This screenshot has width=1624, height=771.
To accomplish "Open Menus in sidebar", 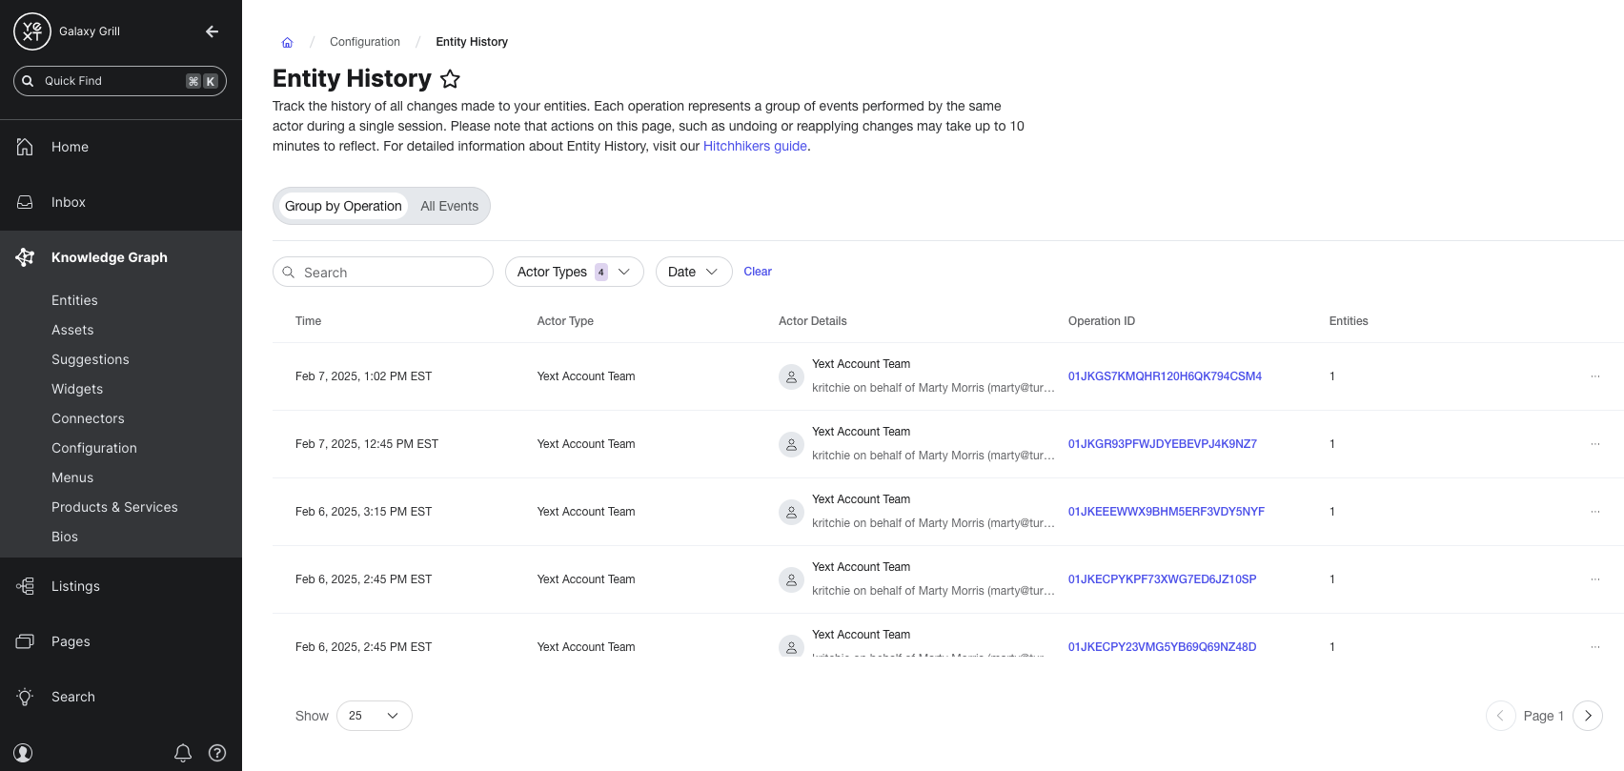I will (72, 477).
